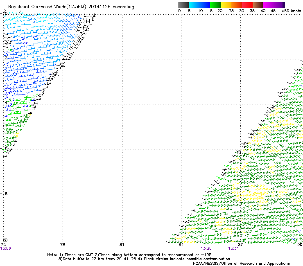Click the legend tick label '35'
Image resolution: width=303 pixels, height=266 pixels.
point(252,11)
